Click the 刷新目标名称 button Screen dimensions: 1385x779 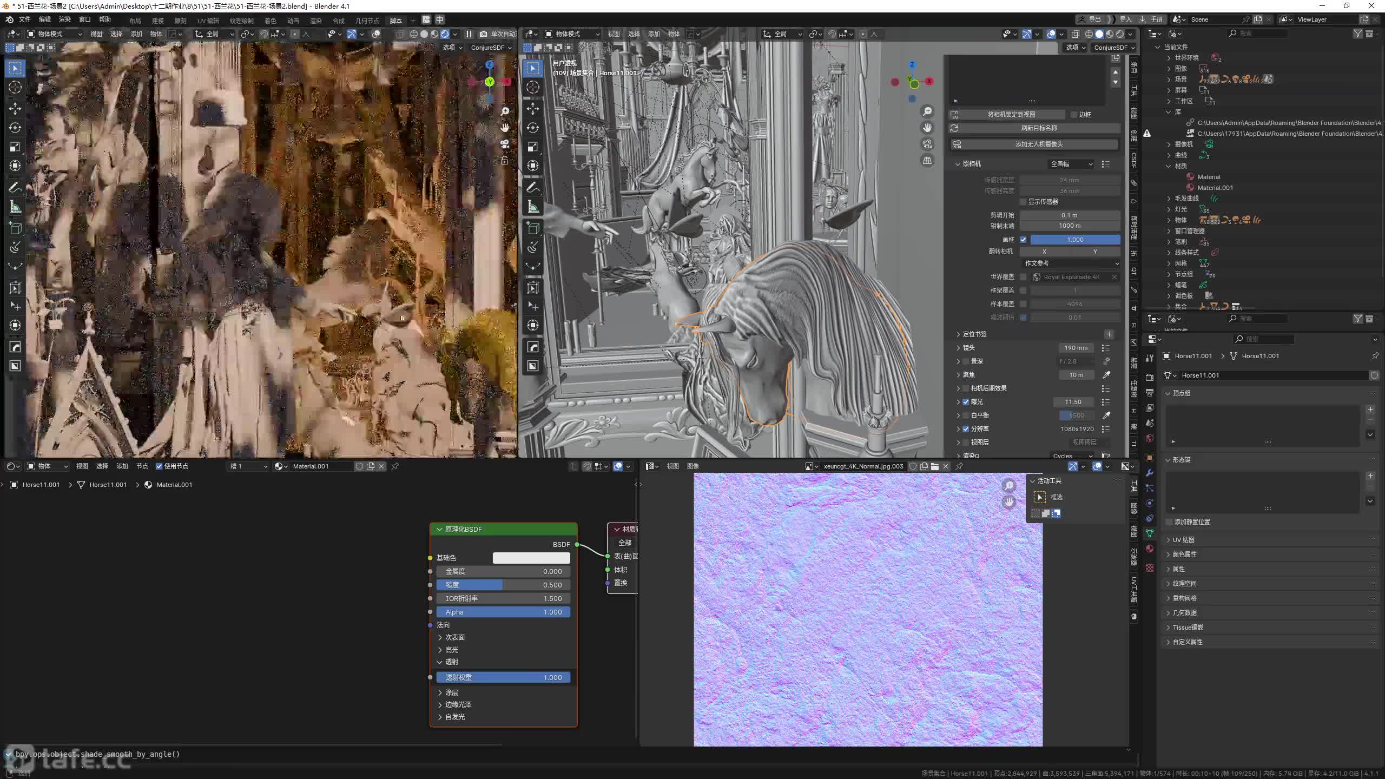1038,128
